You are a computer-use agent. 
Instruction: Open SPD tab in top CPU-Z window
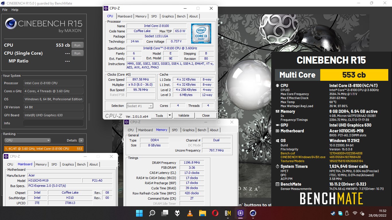[x=154, y=16]
